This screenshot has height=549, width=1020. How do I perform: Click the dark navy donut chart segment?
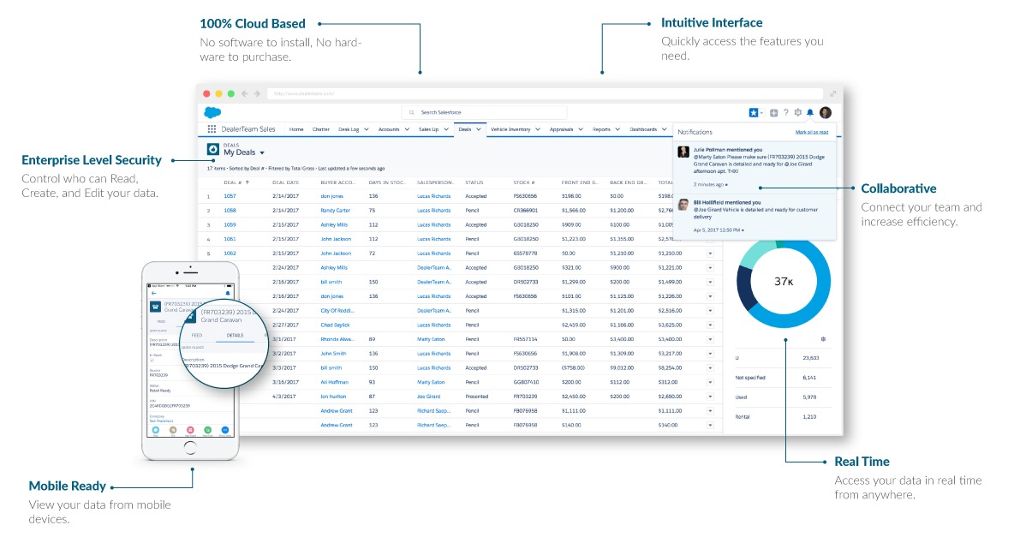[x=746, y=289]
